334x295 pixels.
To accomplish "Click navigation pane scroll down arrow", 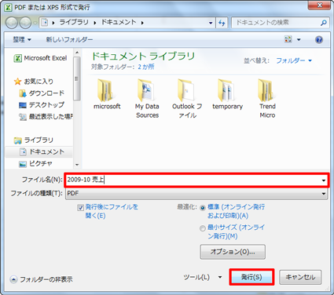I will pyautogui.click(x=77, y=165).
